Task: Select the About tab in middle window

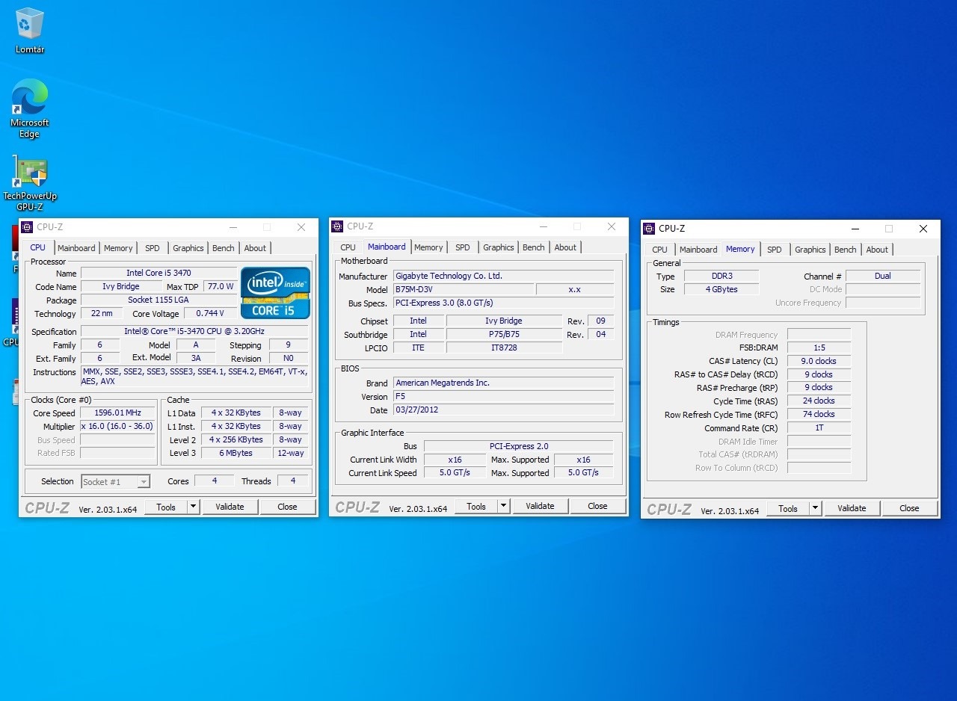Action: point(565,247)
